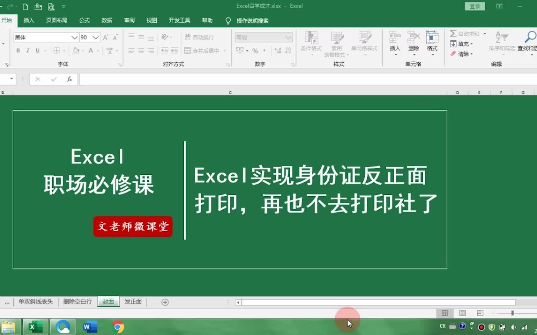Click the insert function fx button

pos(70,79)
